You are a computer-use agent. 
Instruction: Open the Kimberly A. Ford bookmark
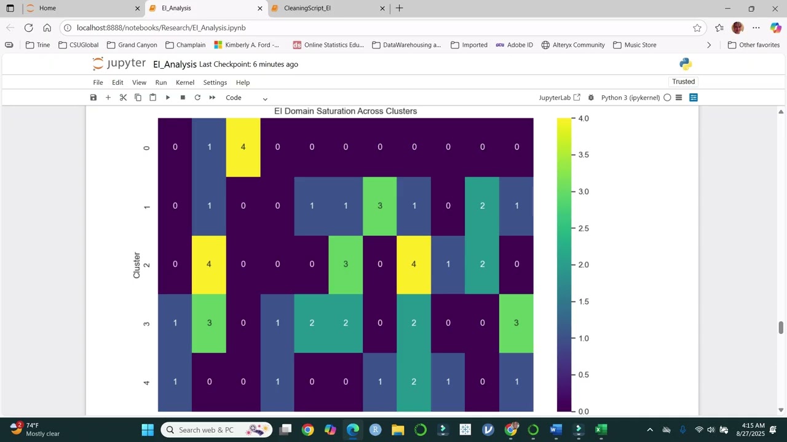tap(247, 45)
